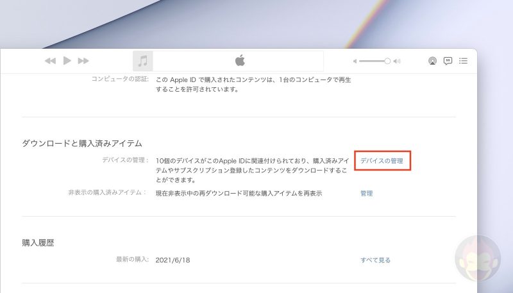Click the 現在非表示中の再ダウンロード可能な購入アイテムを再表示 text

239,193
